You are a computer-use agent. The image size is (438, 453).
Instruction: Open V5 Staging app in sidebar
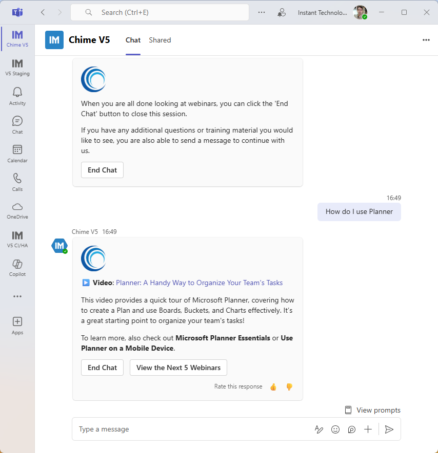(17, 68)
